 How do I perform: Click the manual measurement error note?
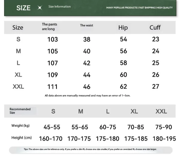coord(87,96)
